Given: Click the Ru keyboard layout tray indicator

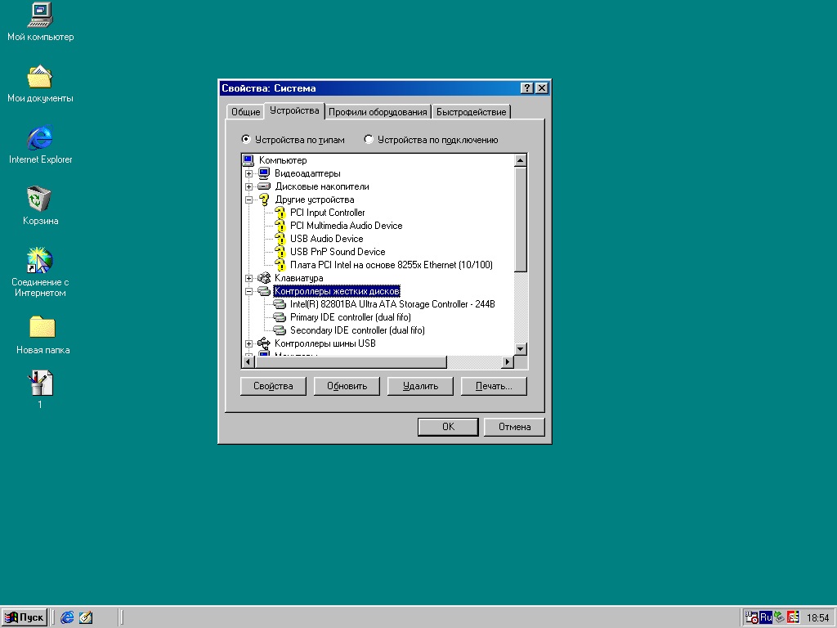Looking at the screenshot, I should click(765, 617).
